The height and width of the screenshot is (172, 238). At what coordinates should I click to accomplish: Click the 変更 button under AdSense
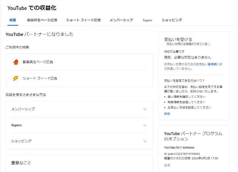coord(167,165)
